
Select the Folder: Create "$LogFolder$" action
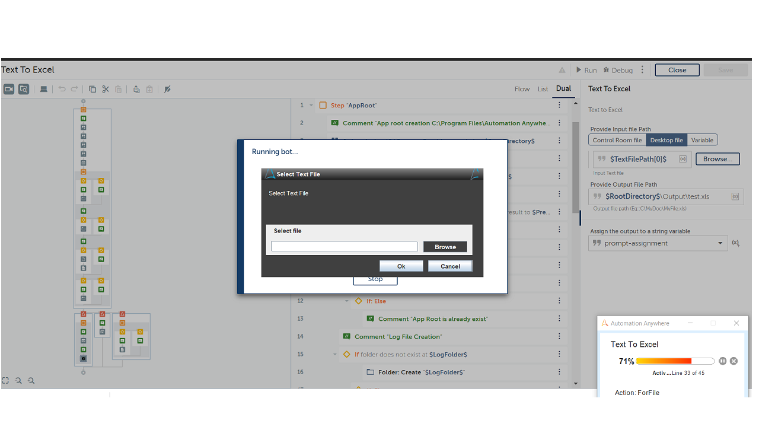[x=465, y=372]
